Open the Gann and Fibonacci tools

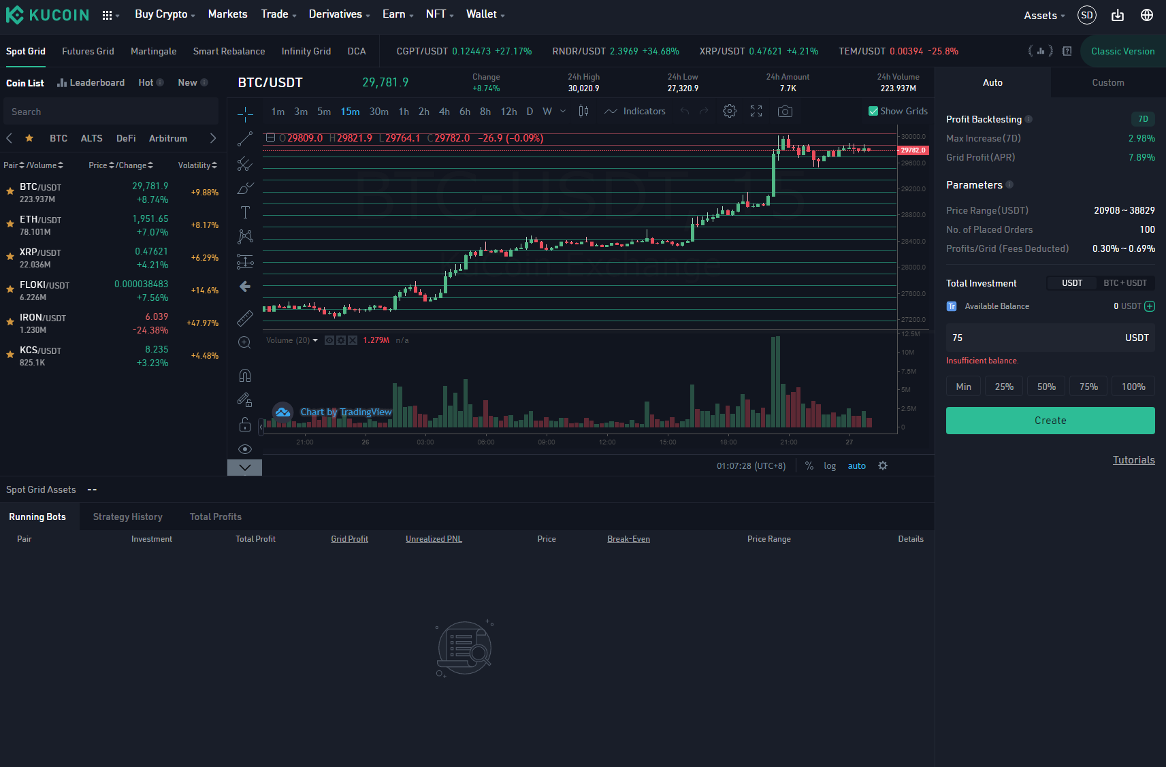coord(245,163)
